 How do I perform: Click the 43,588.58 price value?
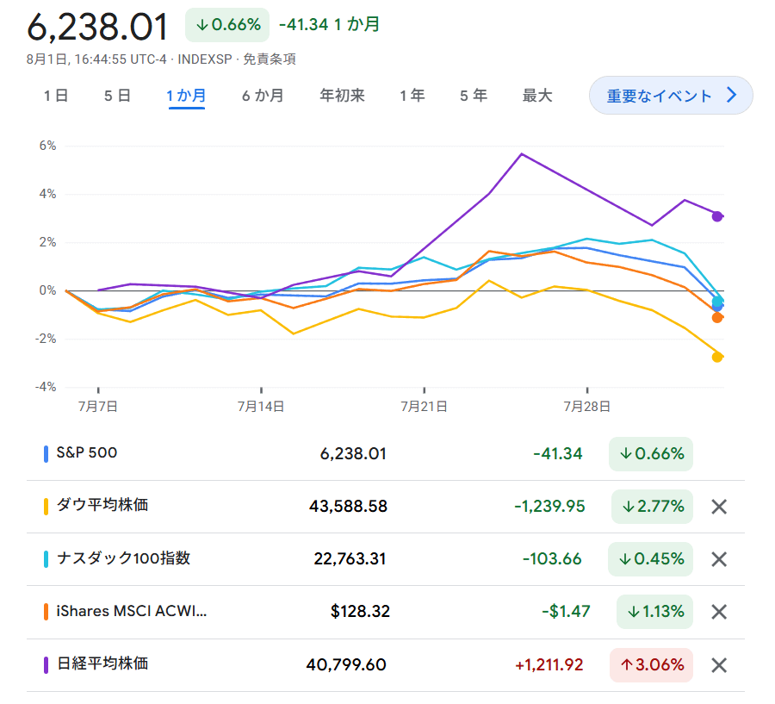(x=349, y=507)
